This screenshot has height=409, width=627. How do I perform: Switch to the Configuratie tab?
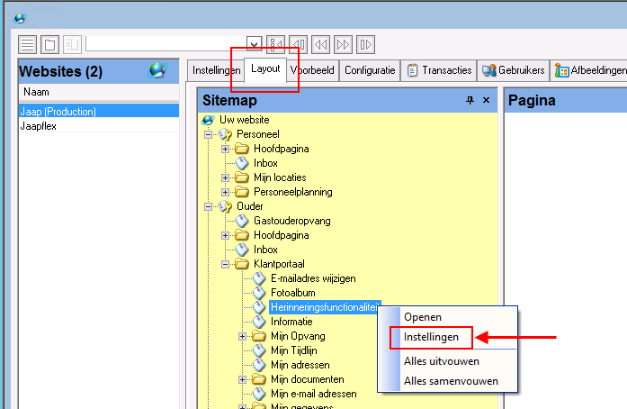(x=369, y=70)
